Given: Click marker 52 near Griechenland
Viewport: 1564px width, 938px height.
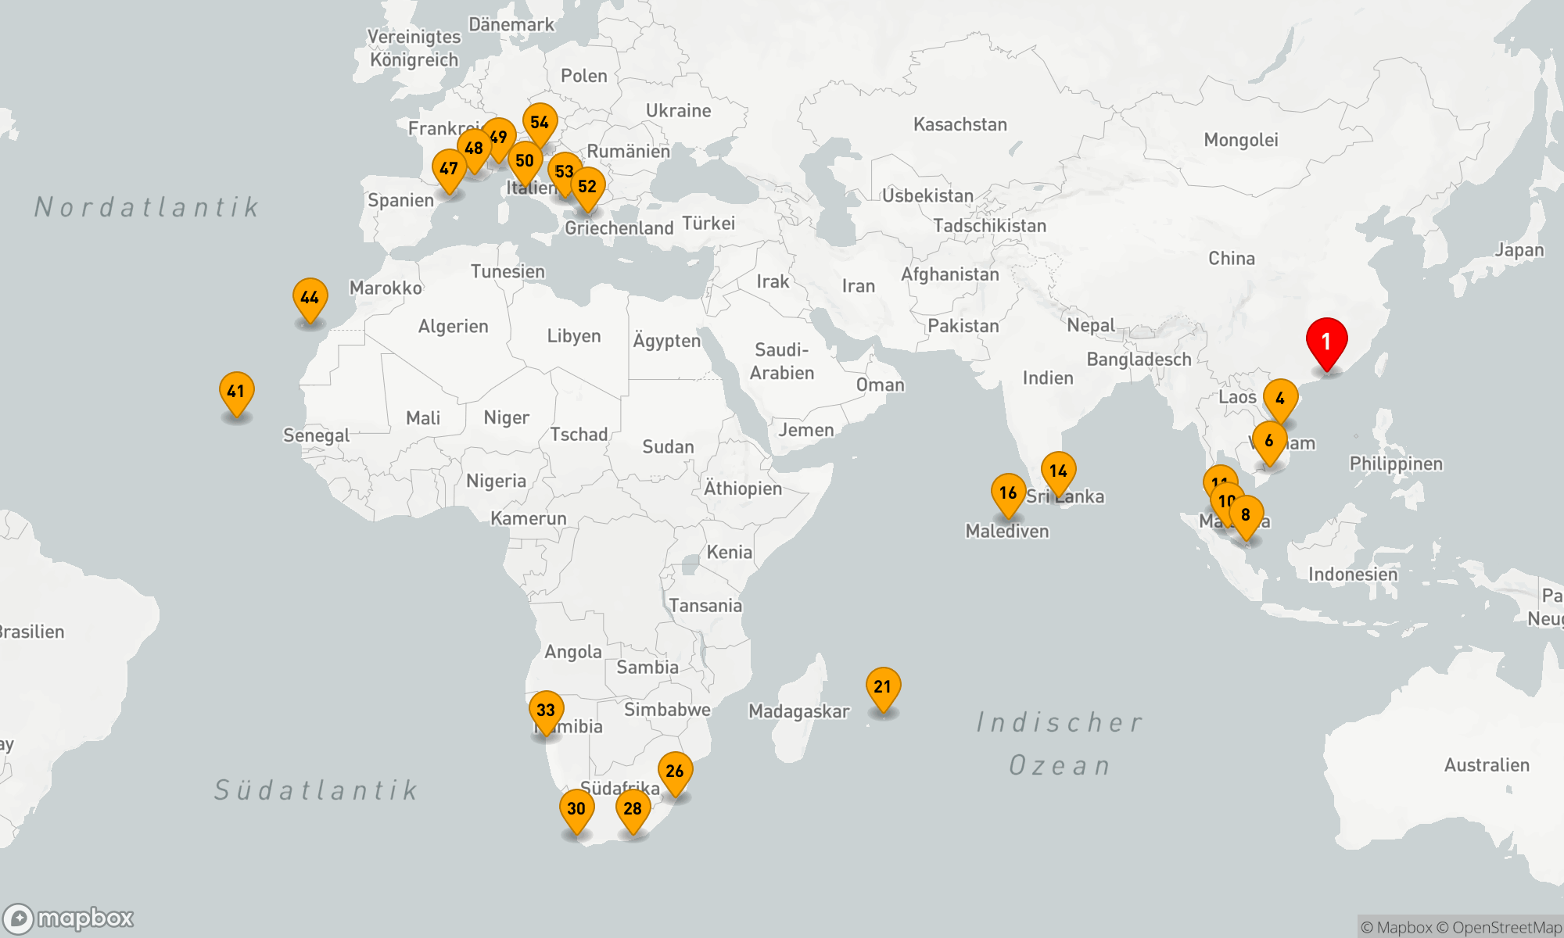Looking at the screenshot, I should point(588,187).
